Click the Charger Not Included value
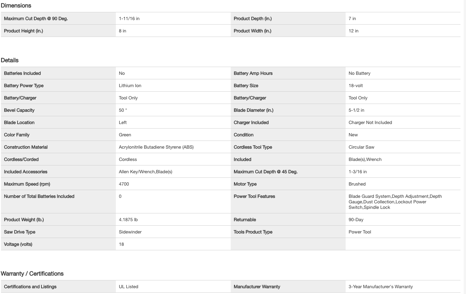The image size is (466, 294). click(370, 122)
